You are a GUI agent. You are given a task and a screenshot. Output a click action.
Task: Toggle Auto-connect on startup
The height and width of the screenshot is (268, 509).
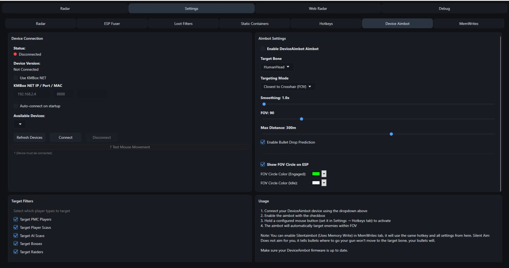point(16,106)
